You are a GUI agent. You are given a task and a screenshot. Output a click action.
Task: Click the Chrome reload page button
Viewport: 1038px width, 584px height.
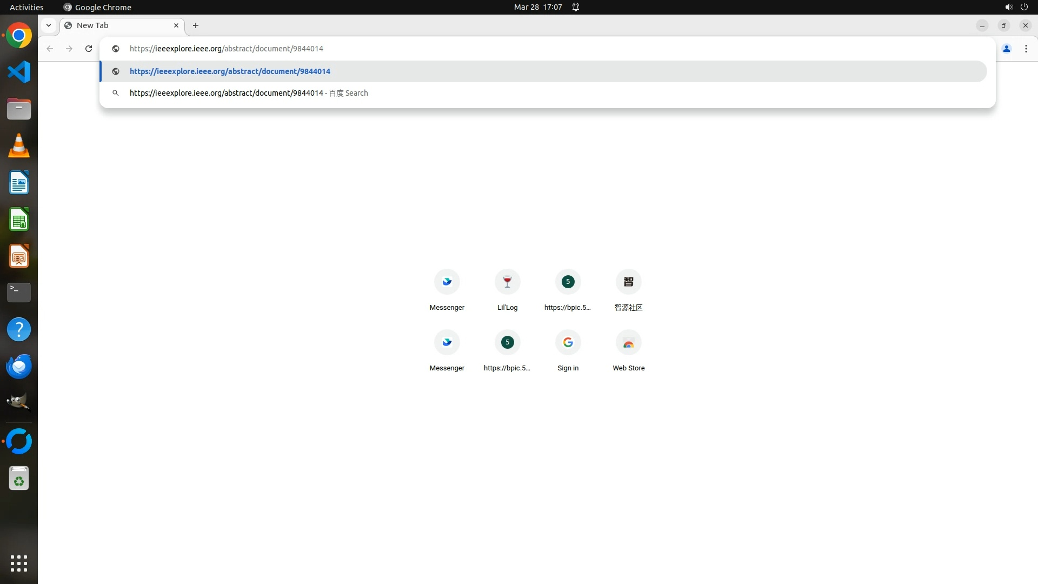[89, 49]
